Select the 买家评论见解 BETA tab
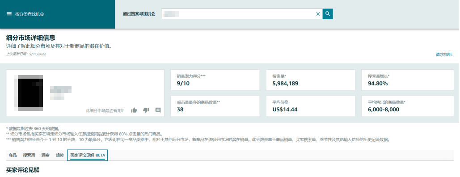Screen dimensions: 460x177 (88, 155)
